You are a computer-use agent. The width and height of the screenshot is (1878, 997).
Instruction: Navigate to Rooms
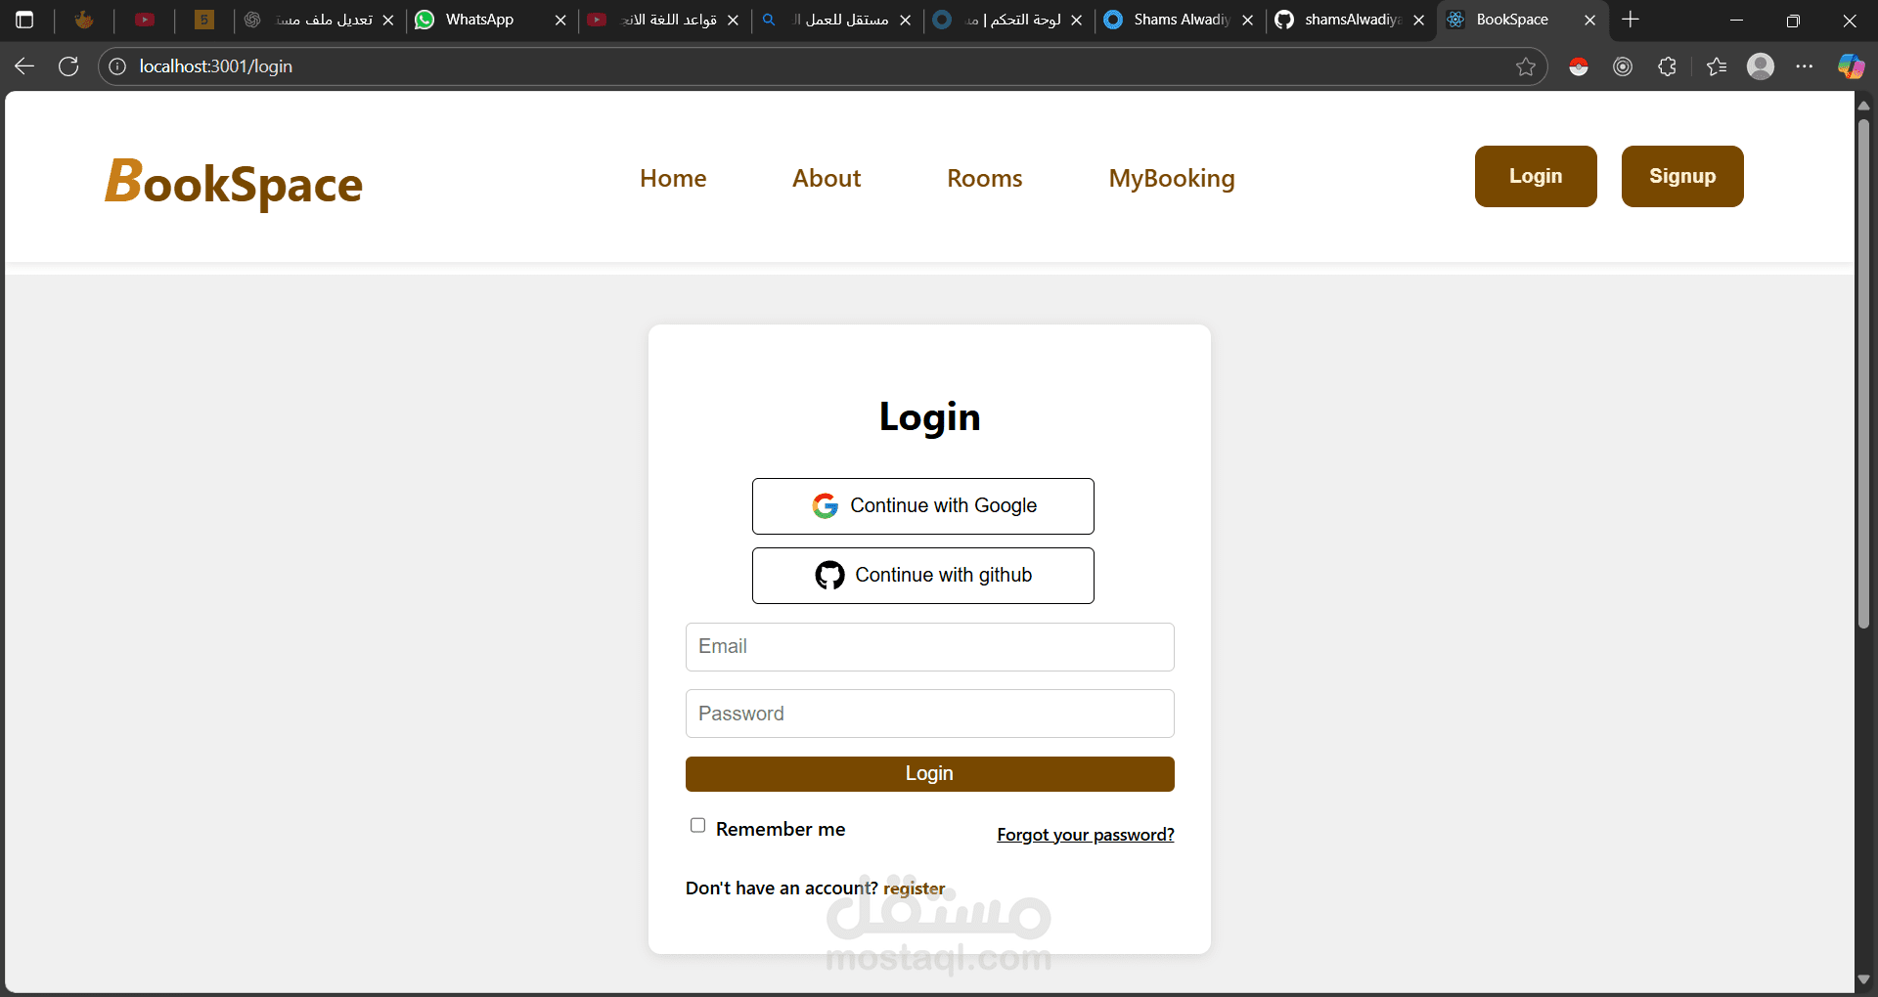coord(985,178)
